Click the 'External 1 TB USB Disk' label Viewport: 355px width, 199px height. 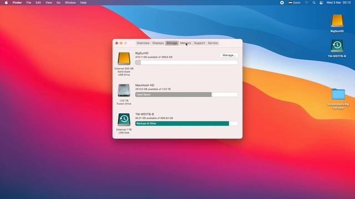[124, 131]
